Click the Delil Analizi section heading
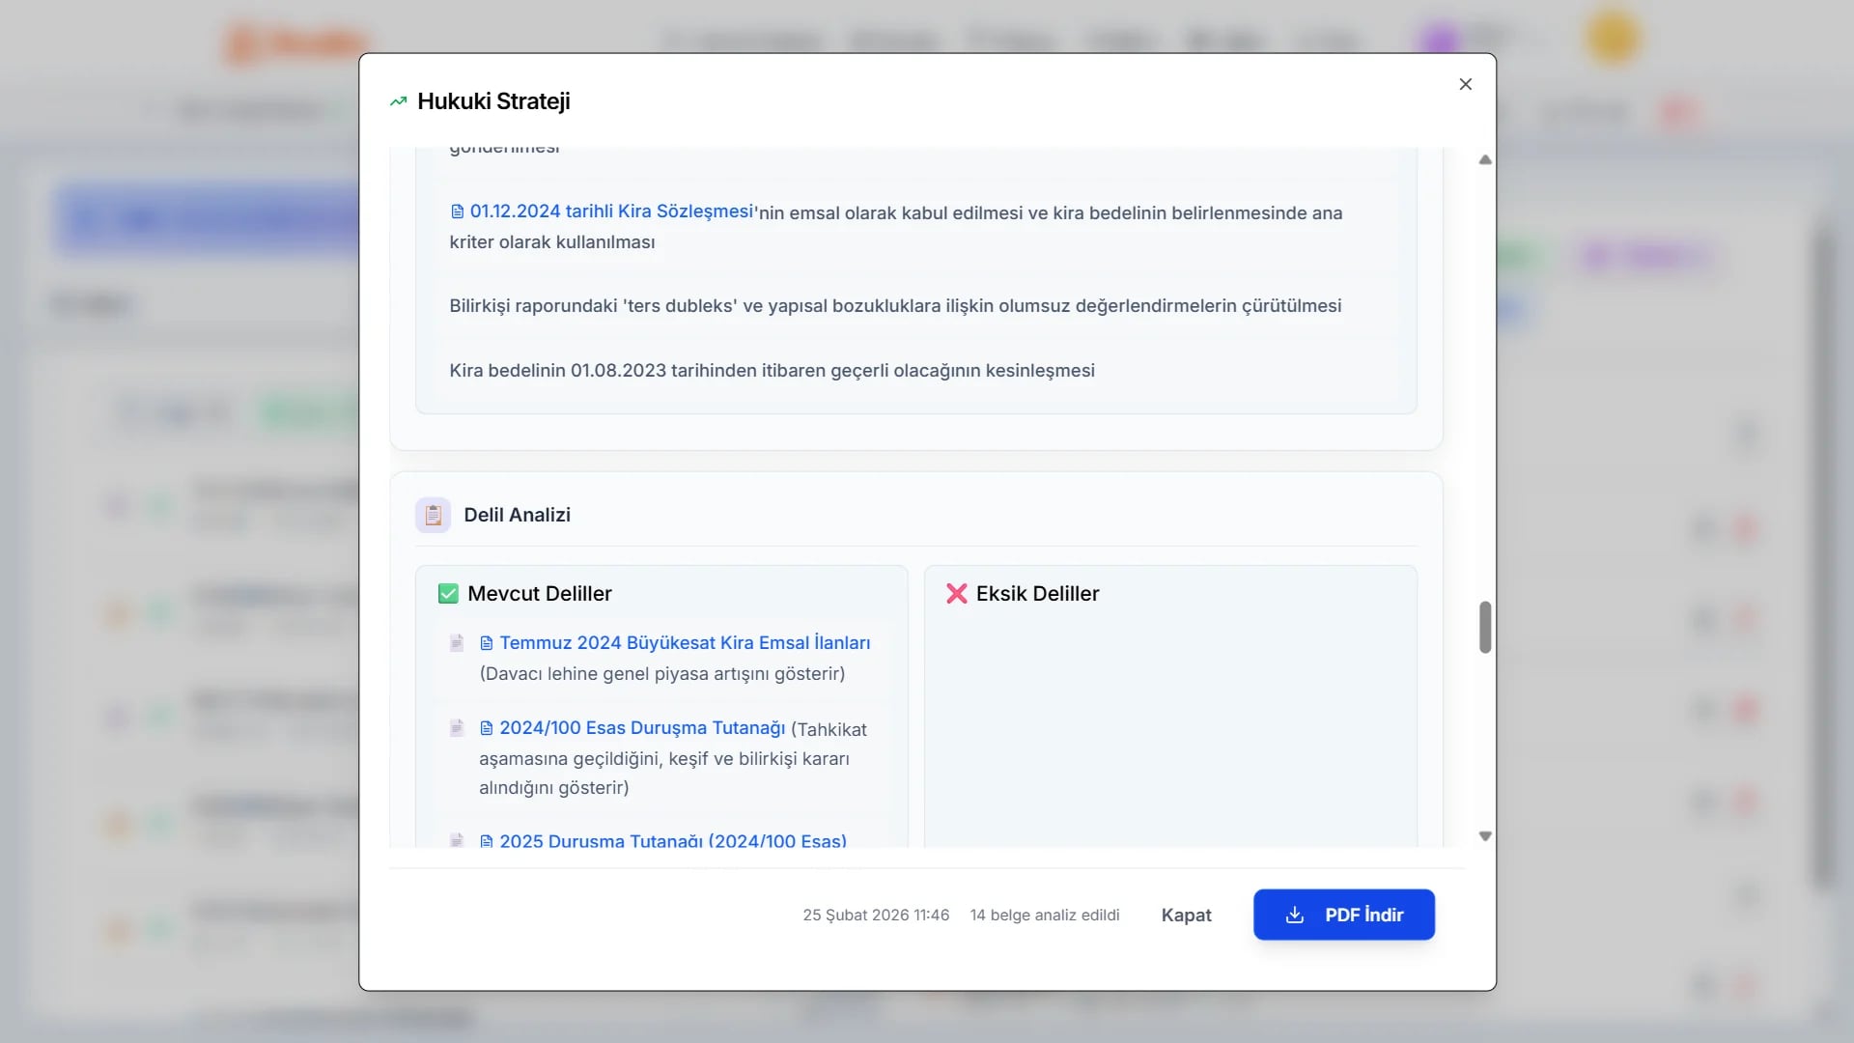 (517, 516)
